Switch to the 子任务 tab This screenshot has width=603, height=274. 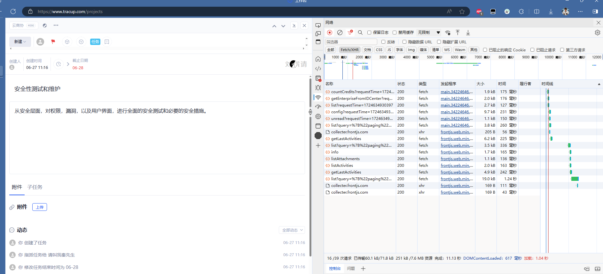(x=35, y=187)
